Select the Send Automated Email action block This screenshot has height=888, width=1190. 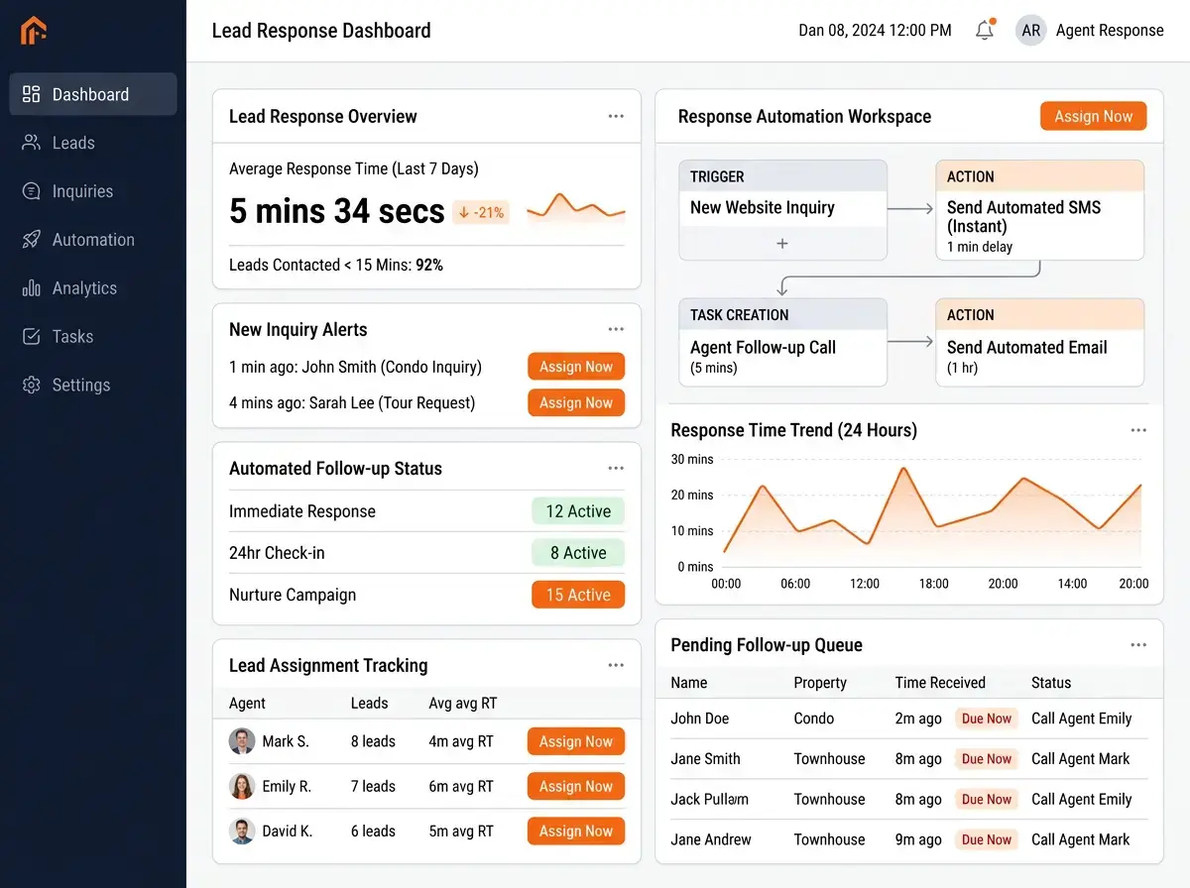click(x=1039, y=343)
